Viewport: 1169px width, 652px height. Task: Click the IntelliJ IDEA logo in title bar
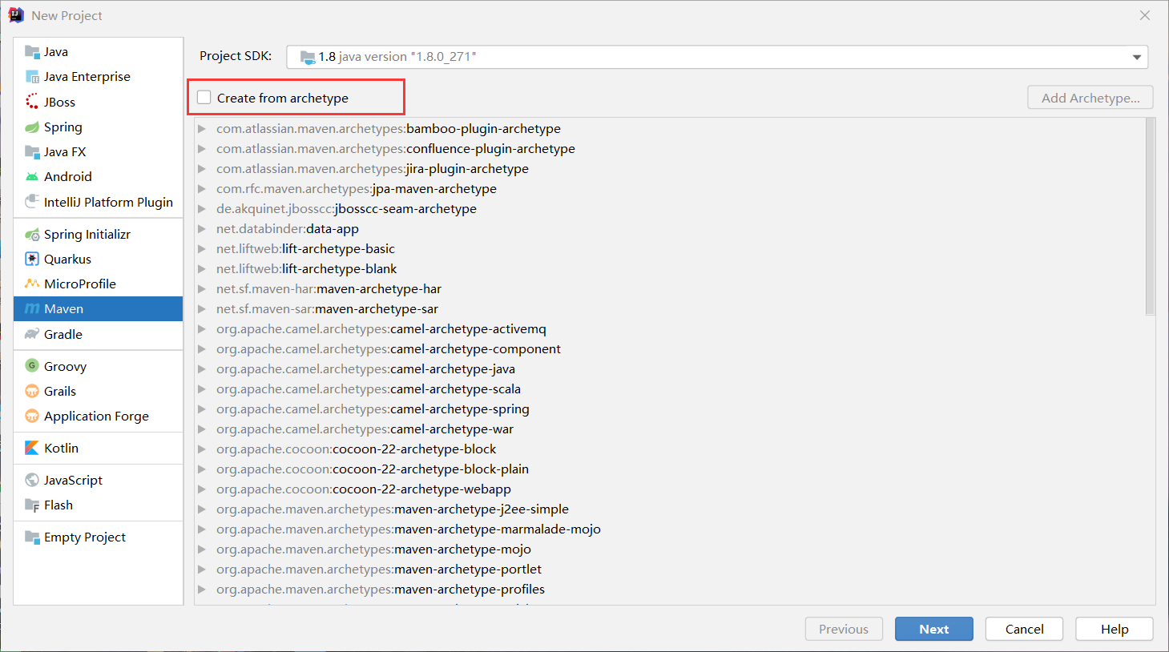coord(16,15)
